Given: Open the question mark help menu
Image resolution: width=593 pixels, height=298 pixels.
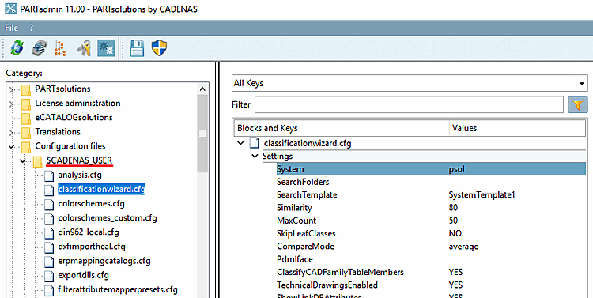Looking at the screenshot, I should click(x=31, y=28).
